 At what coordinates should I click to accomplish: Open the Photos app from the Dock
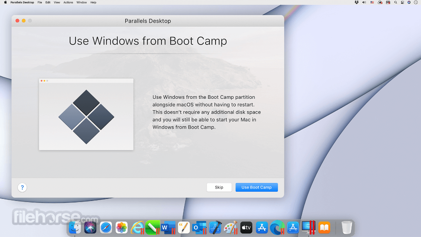coord(122,227)
